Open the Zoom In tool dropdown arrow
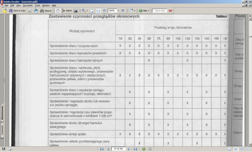The image size is (252, 152). (x=87, y=11)
